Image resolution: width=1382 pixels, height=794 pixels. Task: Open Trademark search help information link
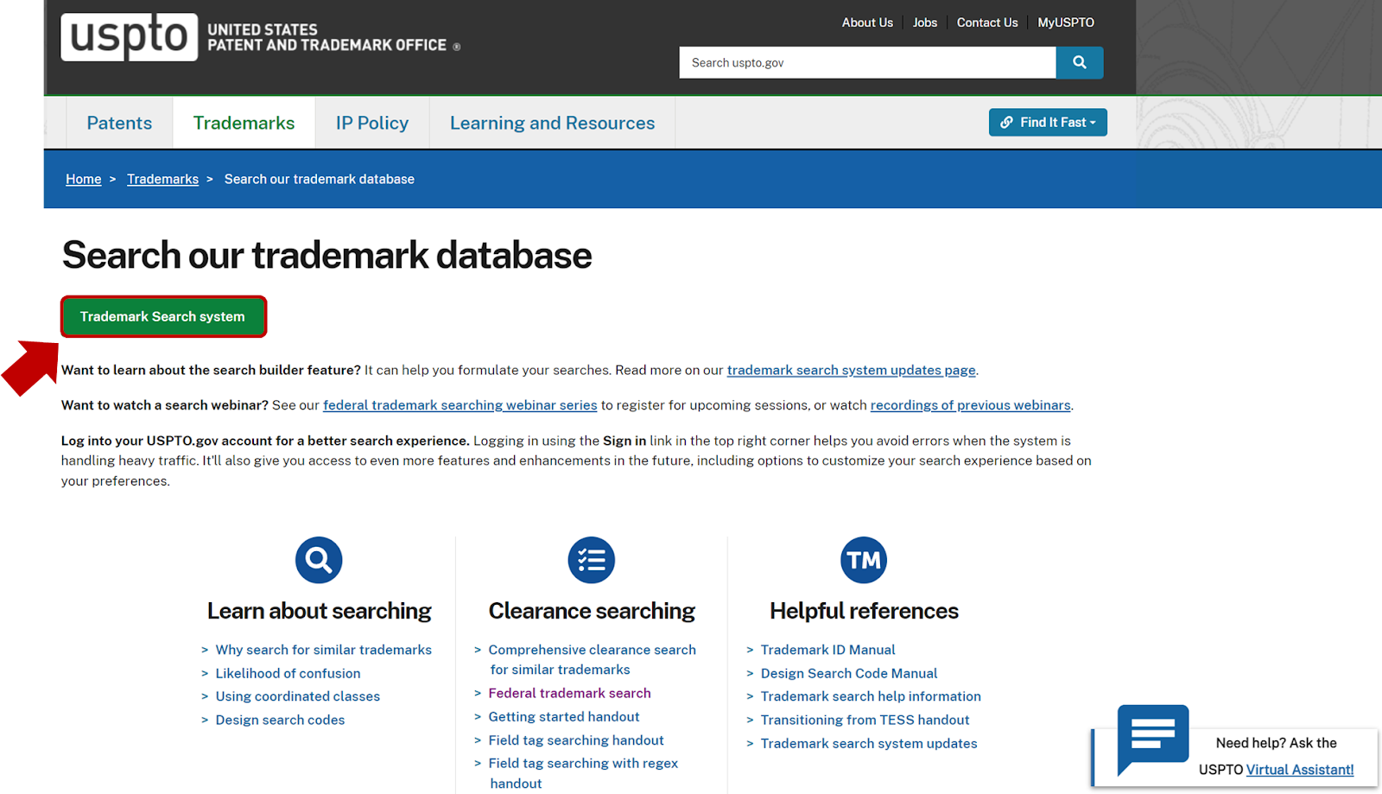(x=871, y=696)
